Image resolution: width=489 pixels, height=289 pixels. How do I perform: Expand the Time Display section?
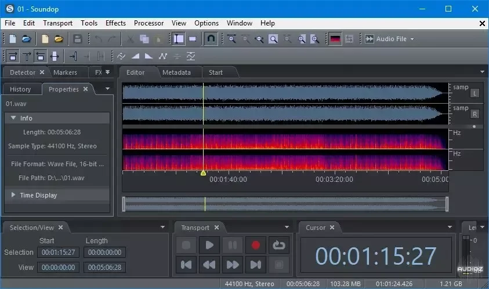coord(13,195)
